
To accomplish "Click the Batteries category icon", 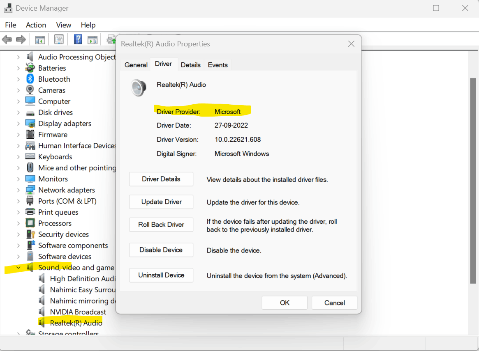I will [30, 68].
